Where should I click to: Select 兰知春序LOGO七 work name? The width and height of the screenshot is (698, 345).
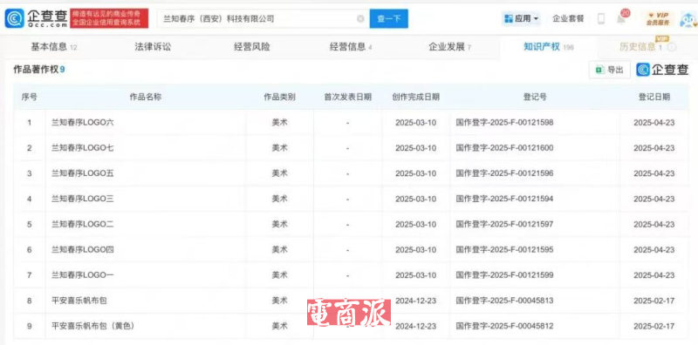pyautogui.click(x=83, y=148)
